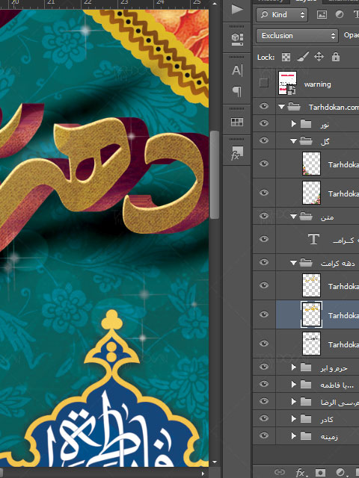Expand the کادر group

(294, 418)
